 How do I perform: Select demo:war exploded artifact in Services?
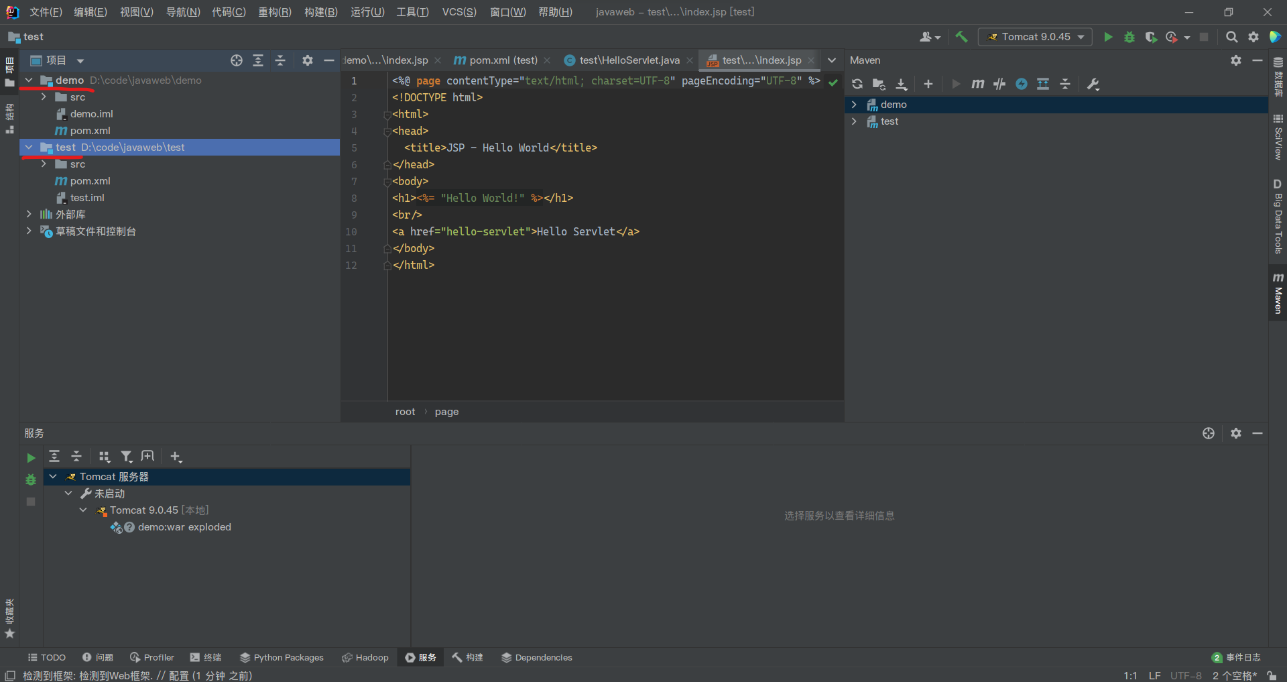tap(184, 527)
